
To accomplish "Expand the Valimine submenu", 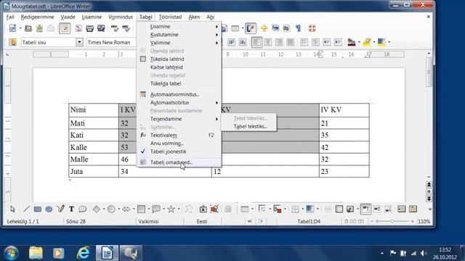I will click(x=179, y=43).
